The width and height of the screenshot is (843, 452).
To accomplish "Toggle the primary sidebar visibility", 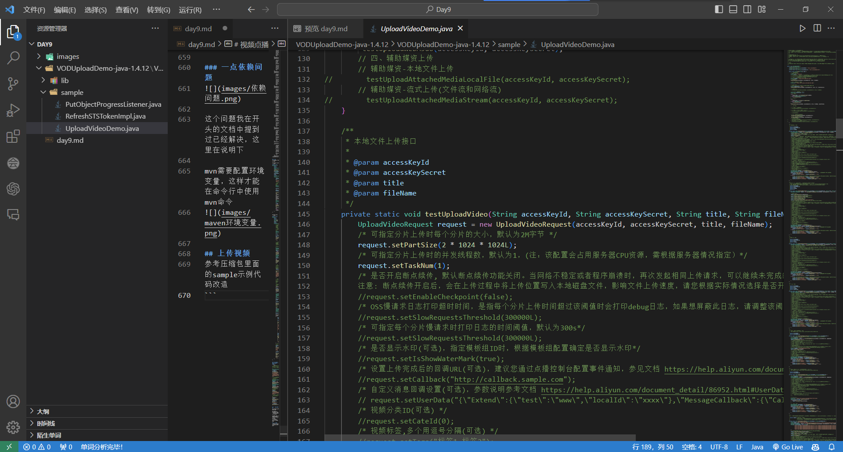I will (719, 9).
